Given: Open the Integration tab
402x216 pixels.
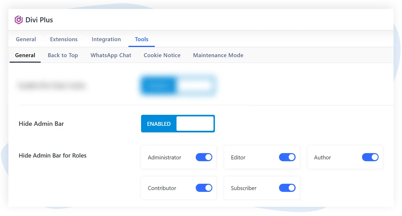Looking at the screenshot, I should (x=106, y=39).
